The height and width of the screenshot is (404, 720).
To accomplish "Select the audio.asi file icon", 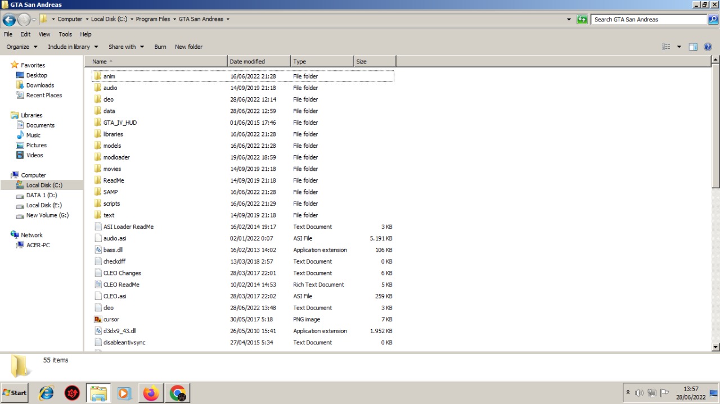I will pyautogui.click(x=98, y=238).
